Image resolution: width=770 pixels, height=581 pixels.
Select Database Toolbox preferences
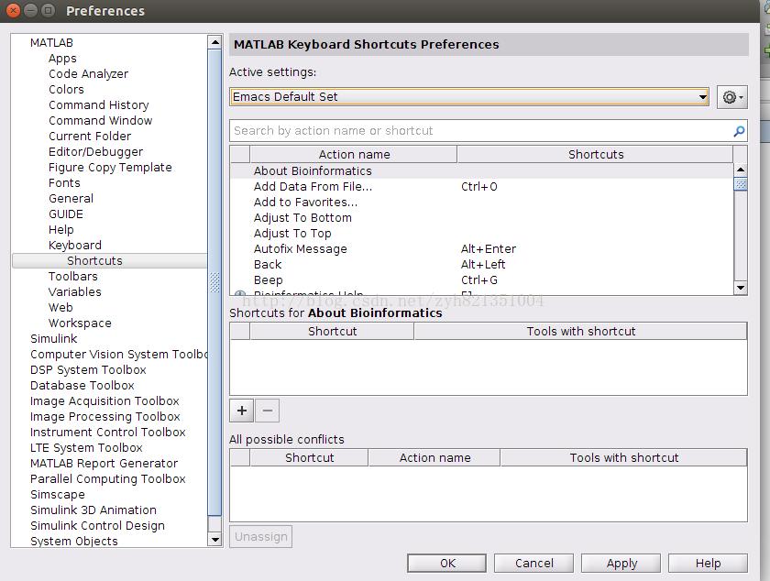coord(82,386)
